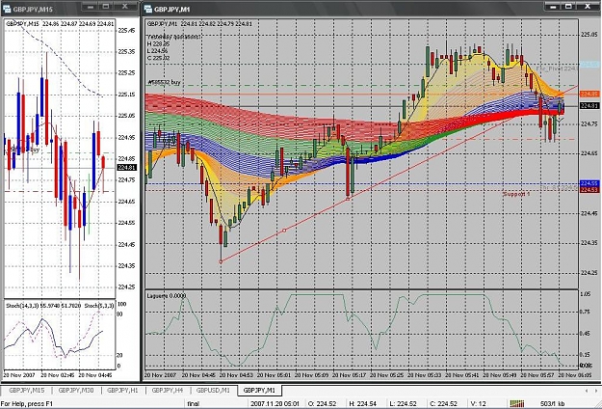Click the 'C 225.02' yesterday close text
Image resolution: width=602 pixels, height=409 pixels.
(159, 58)
